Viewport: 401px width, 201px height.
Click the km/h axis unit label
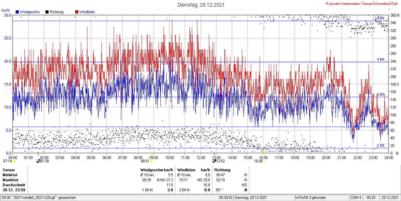(6, 10)
